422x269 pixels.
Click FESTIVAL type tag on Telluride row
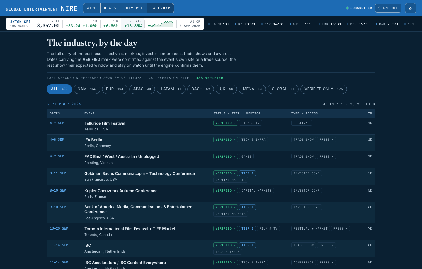(302, 123)
